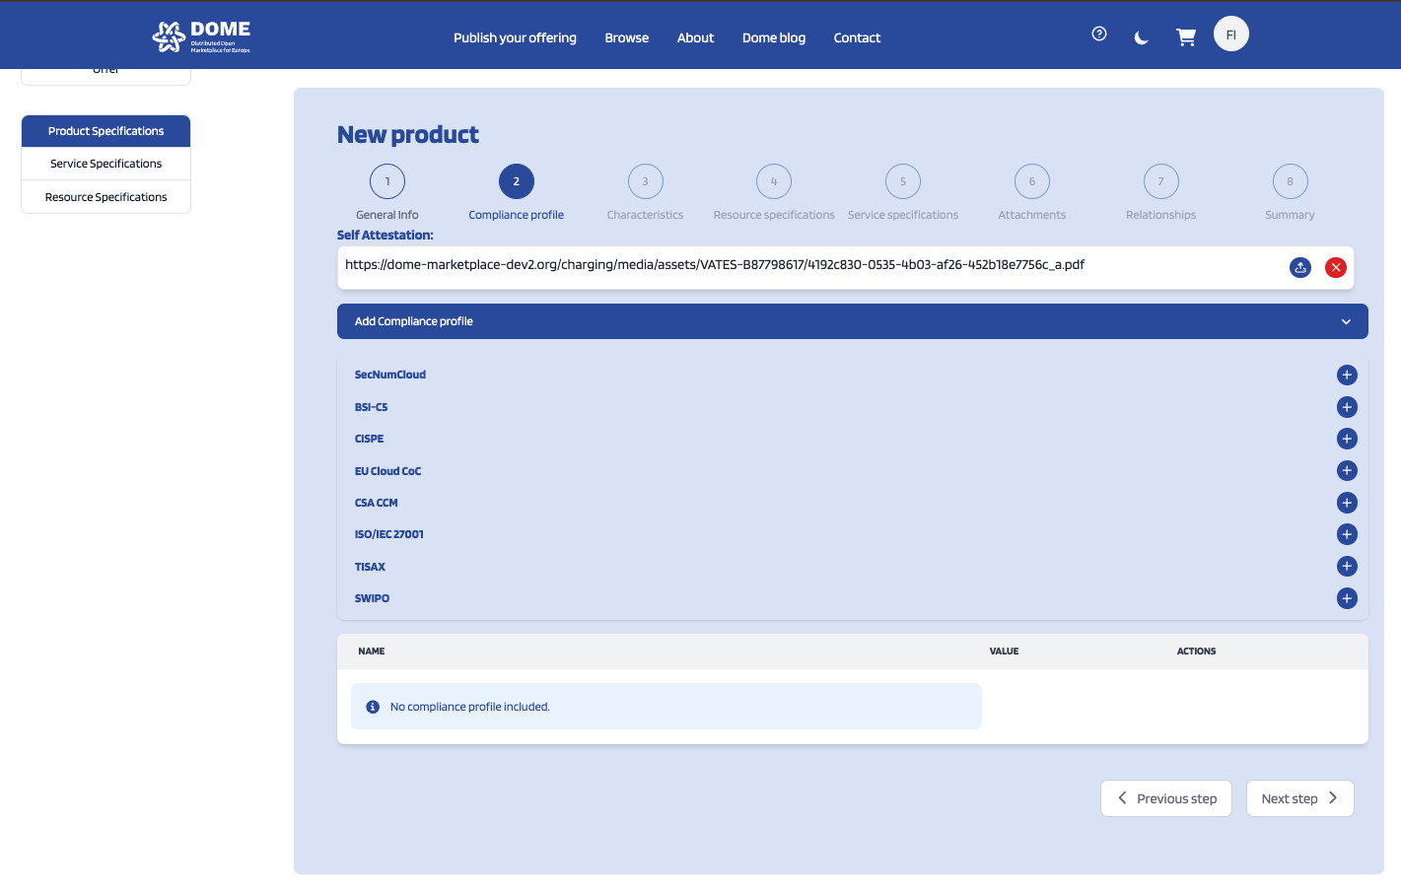This screenshot has width=1401, height=893.
Task: Add the SWIPO compliance profile
Action: coord(1347,598)
